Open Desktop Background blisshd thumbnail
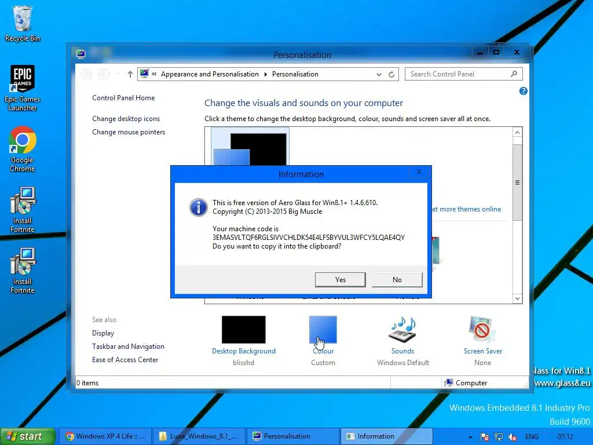 click(244, 330)
